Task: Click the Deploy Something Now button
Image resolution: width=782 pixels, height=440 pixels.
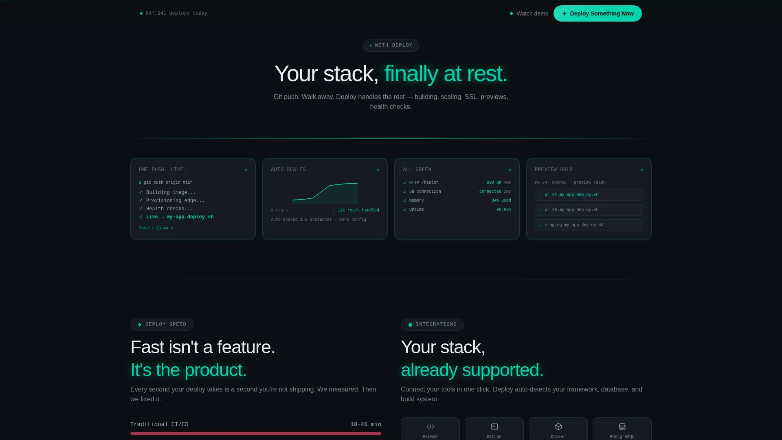Action: coord(597,13)
